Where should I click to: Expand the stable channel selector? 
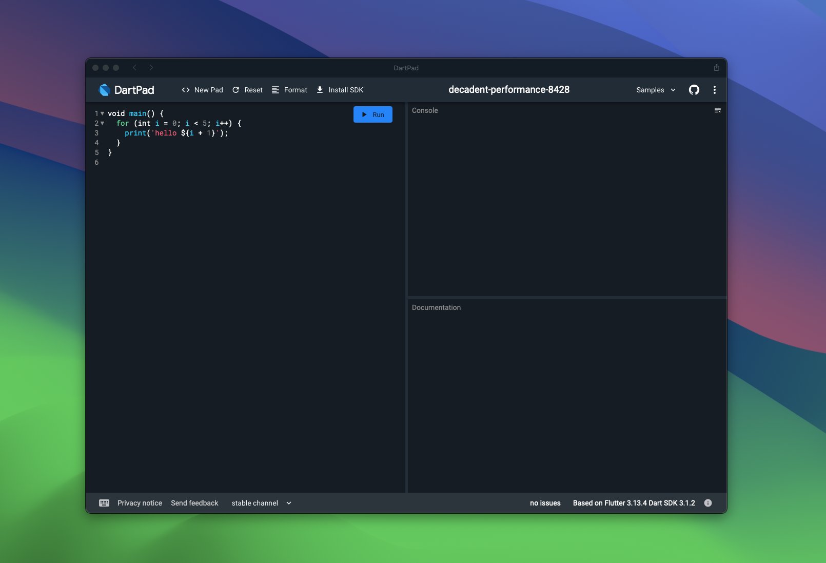[261, 503]
